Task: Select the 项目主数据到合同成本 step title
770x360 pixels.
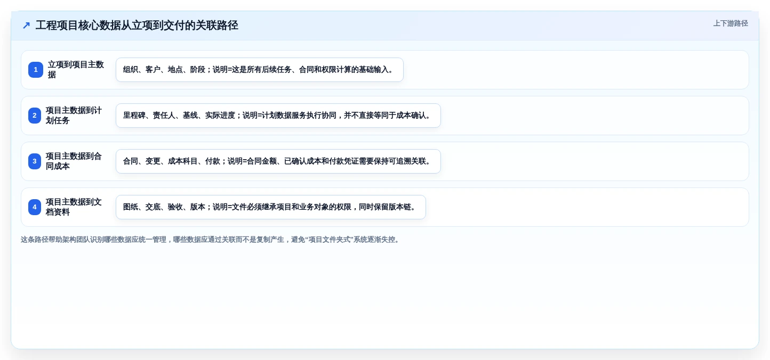Action: (74, 161)
